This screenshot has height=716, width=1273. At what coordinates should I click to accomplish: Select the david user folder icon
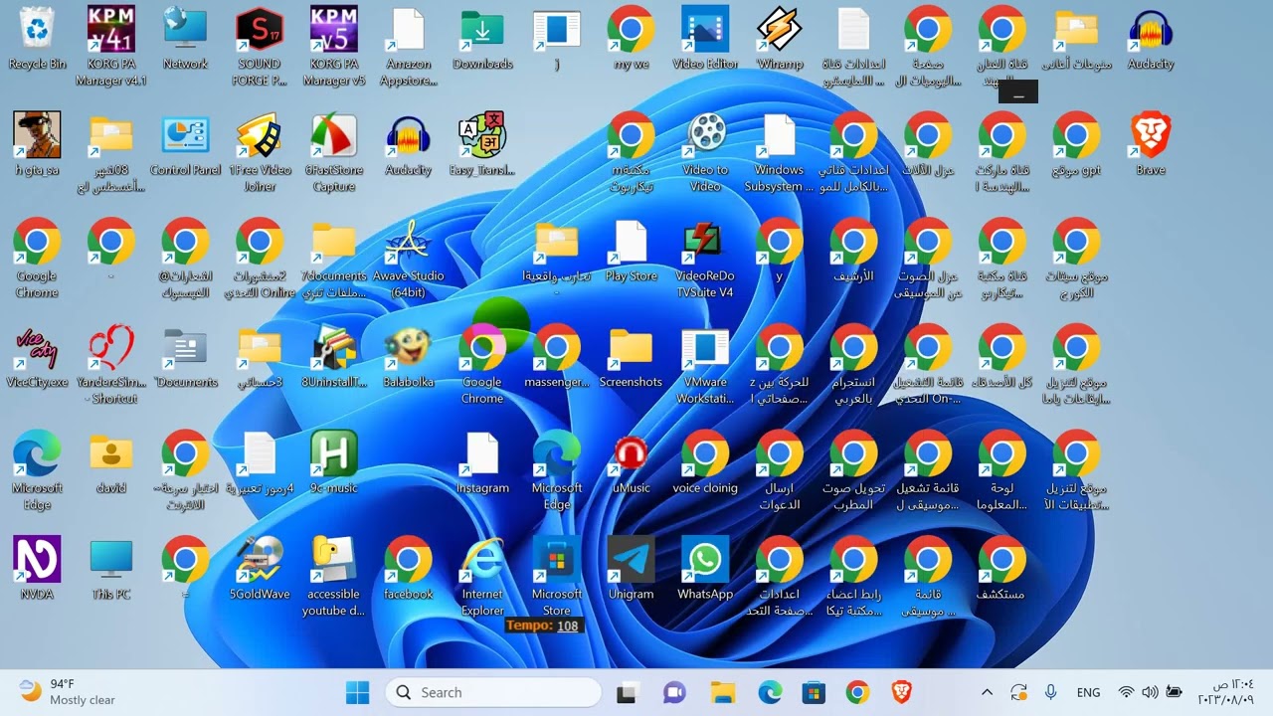tap(111, 464)
